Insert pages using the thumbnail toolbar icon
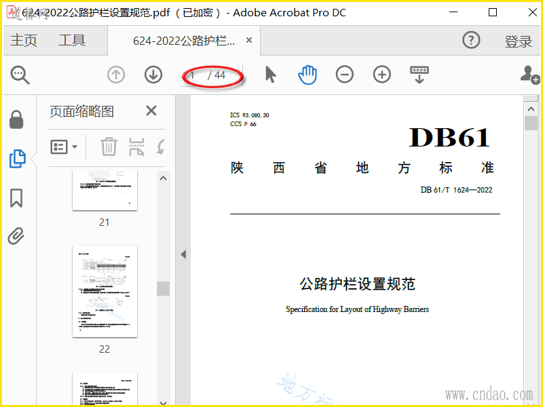Screen dimensions: 543x407 coord(136,147)
